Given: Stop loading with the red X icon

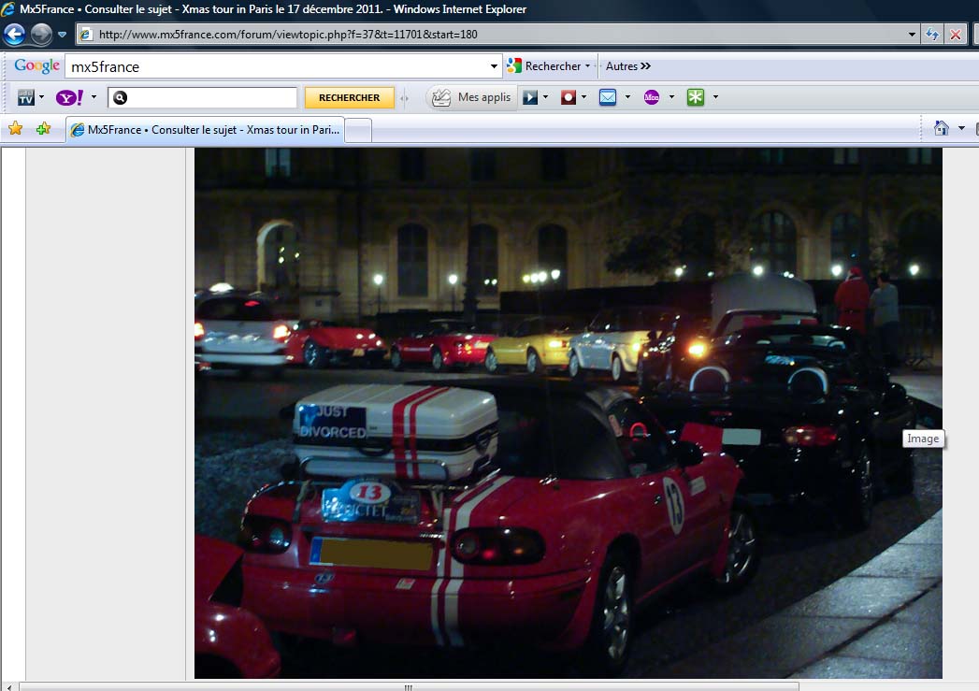Looking at the screenshot, I should tap(956, 35).
